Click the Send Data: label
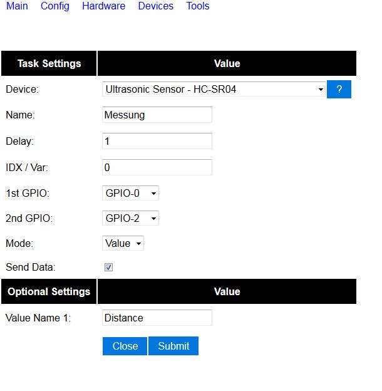382x391 pixels. pyautogui.click(x=31, y=268)
